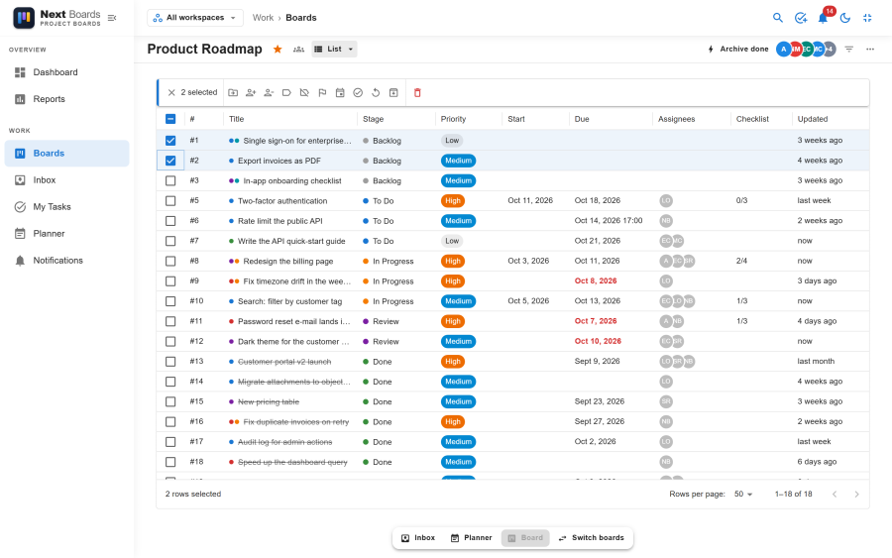
Task: Open Notifications in the sidebar
Action: (66, 260)
